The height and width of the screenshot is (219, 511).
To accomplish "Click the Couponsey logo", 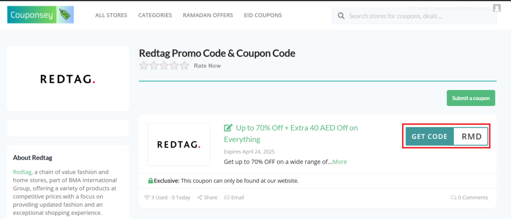I will pos(40,15).
